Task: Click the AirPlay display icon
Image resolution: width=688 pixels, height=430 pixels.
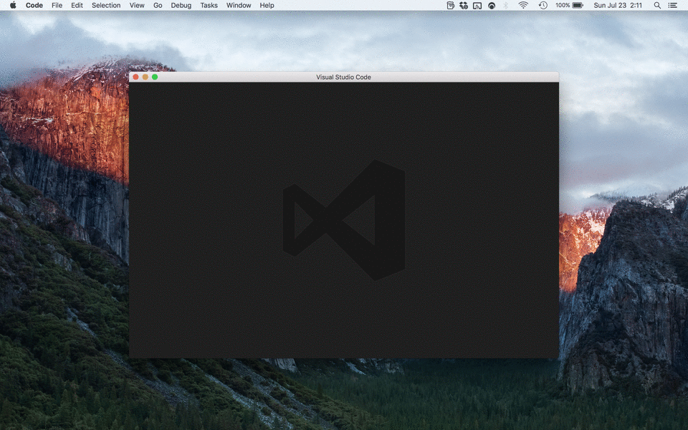Action: click(477, 5)
